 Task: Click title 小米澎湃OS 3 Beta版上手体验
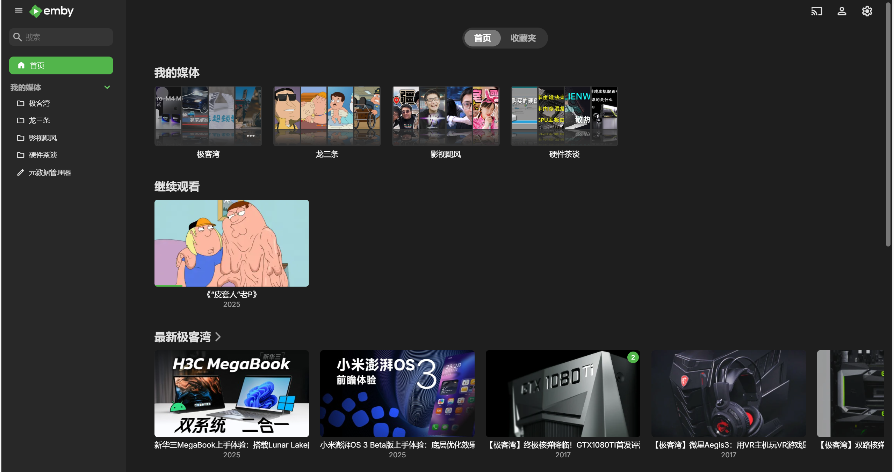tap(397, 445)
